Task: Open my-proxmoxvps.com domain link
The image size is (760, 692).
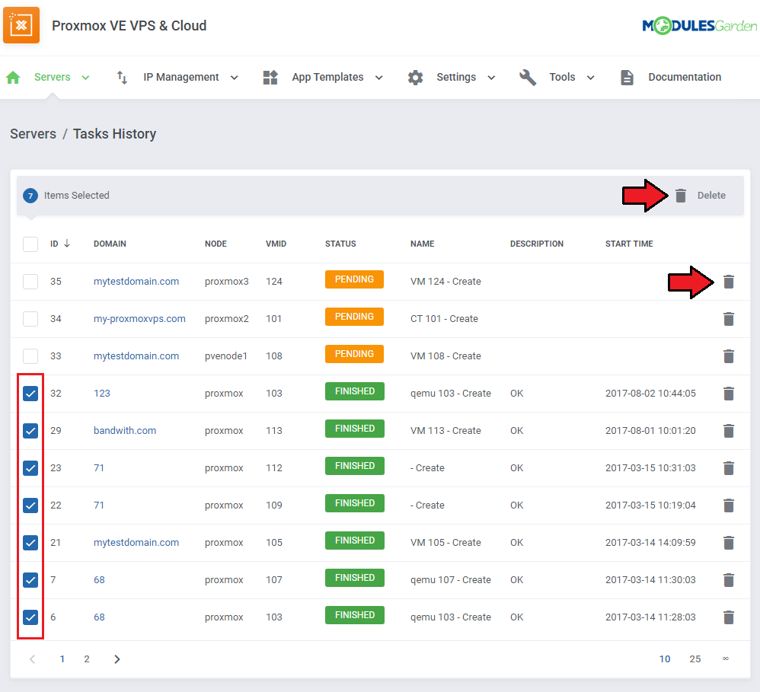Action: point(139,319)
